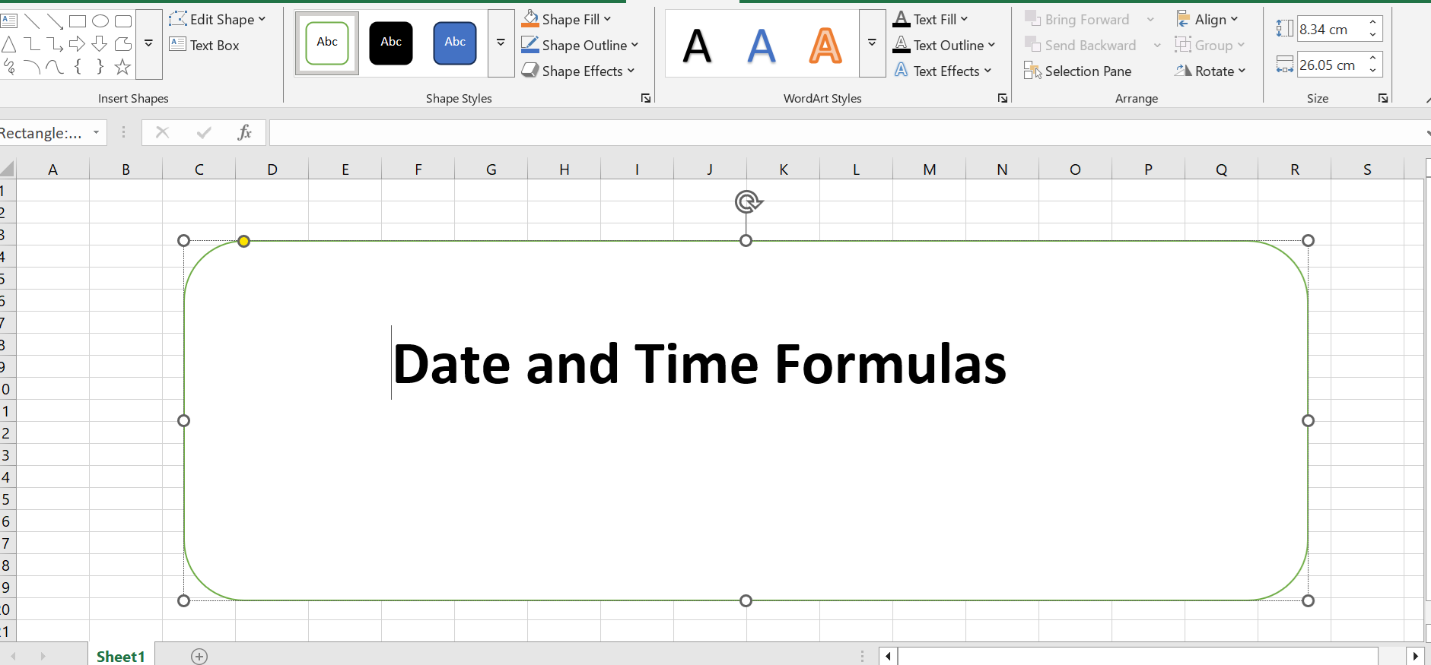Expand the shape styles gallery
This screenshot has height=665, width=1431.
pyautogui.click(x=501, y=43)
